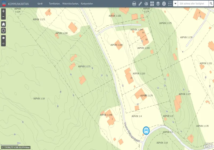
Task: Open the Tomtkartan link
Action: (55, 4)
